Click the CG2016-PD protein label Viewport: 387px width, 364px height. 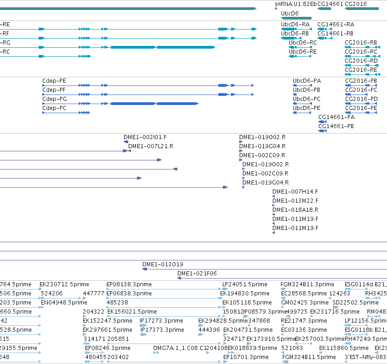coord(362,99)
